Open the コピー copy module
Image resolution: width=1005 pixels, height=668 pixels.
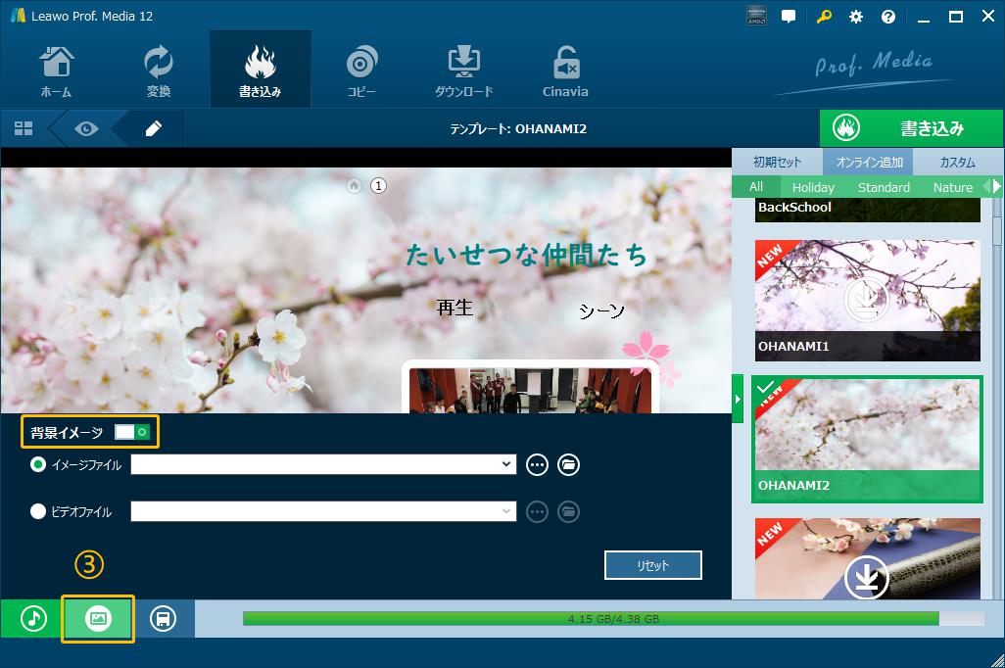(x=361, y=72)
